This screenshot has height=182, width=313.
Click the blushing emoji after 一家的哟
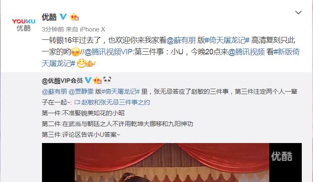76,52
